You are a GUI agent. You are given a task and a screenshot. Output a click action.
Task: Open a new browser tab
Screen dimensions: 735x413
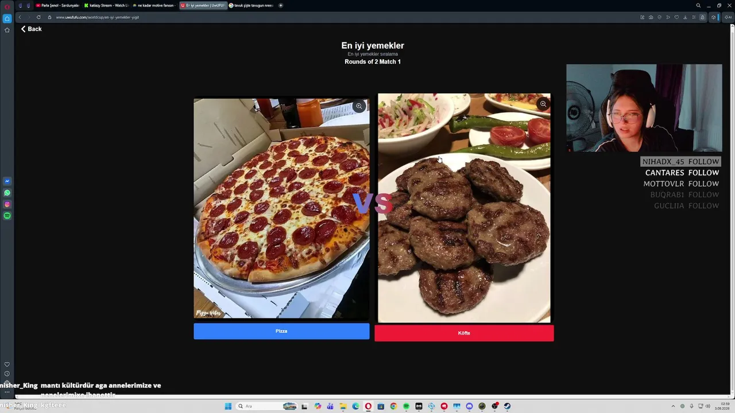point(281,5)
